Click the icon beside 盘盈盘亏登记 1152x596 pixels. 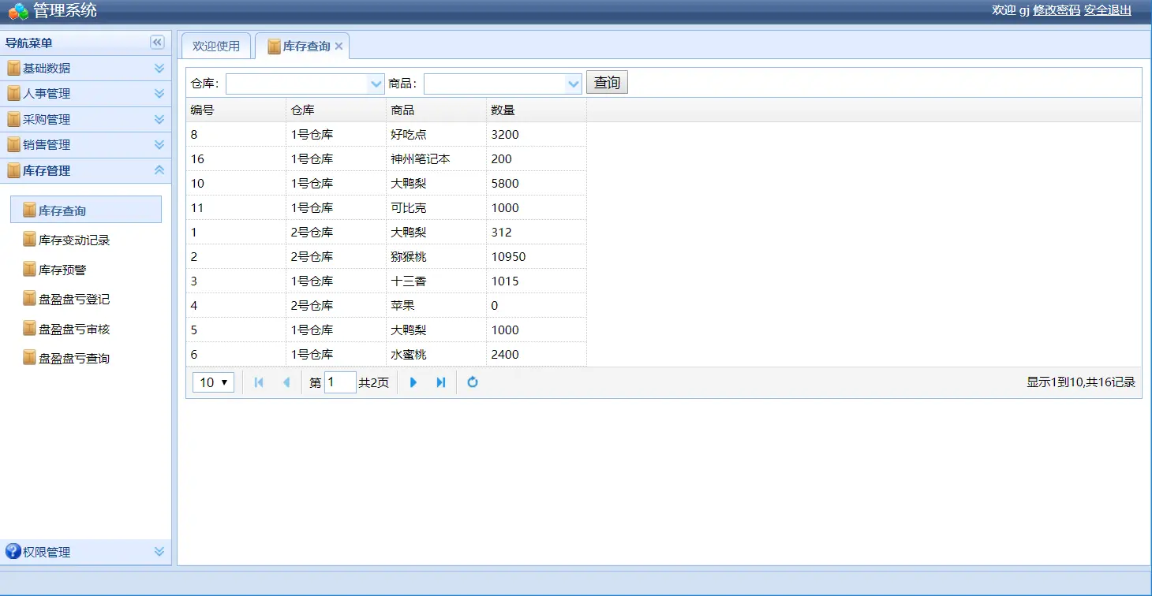point(30,299)
